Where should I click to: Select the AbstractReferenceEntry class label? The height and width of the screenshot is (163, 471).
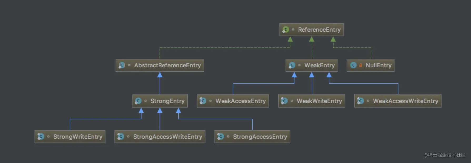tap(167, 65)
